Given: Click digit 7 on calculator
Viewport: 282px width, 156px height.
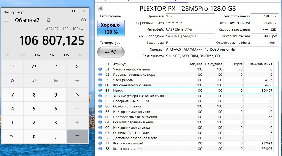Looking at the screenshot, I should tap(12, 95).
